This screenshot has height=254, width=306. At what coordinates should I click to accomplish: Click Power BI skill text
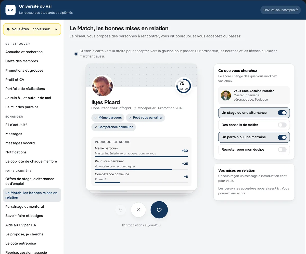(101, 179)
